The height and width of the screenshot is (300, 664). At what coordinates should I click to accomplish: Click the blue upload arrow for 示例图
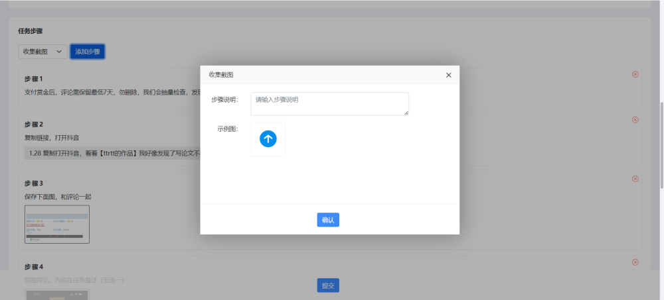(x=268, y=138)
